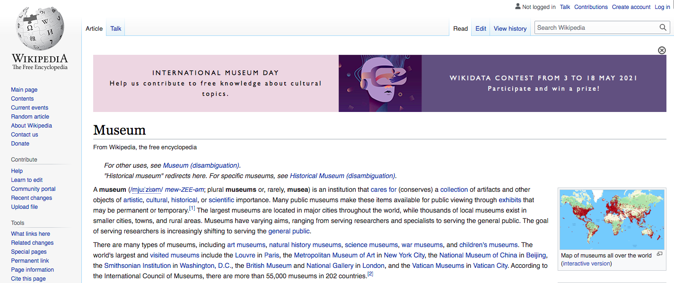The height and width of the screenshot is (283, 674).
Task: Switch to the Talk tab
Action: [x=116, y=29]
